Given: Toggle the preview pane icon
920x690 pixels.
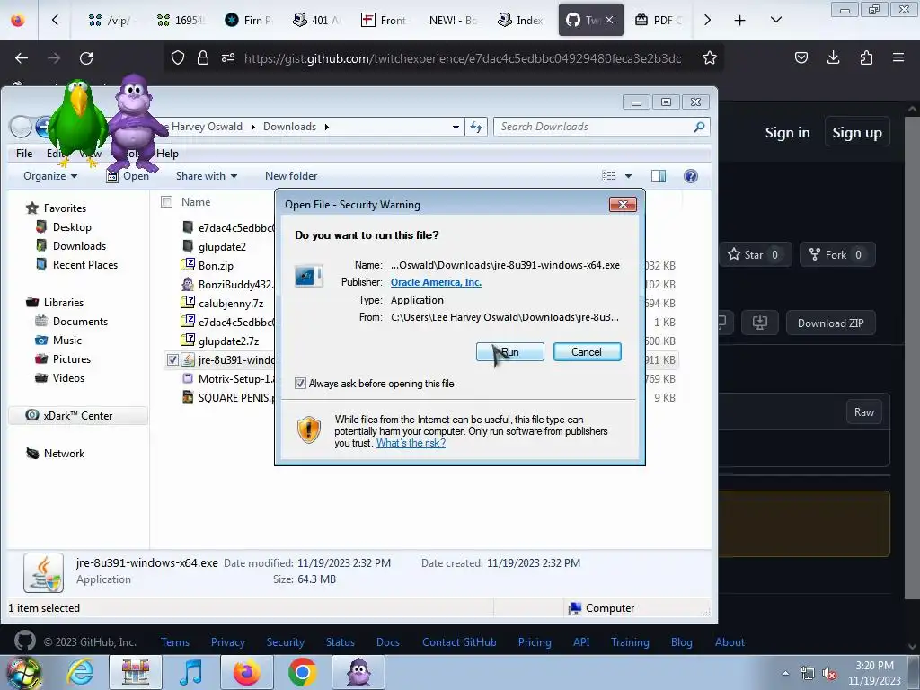Looking at the screenshot, I should point(659,176).
